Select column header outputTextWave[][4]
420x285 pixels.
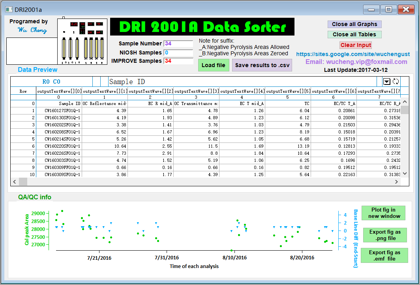pyautogui.click(x=242, y=91)
